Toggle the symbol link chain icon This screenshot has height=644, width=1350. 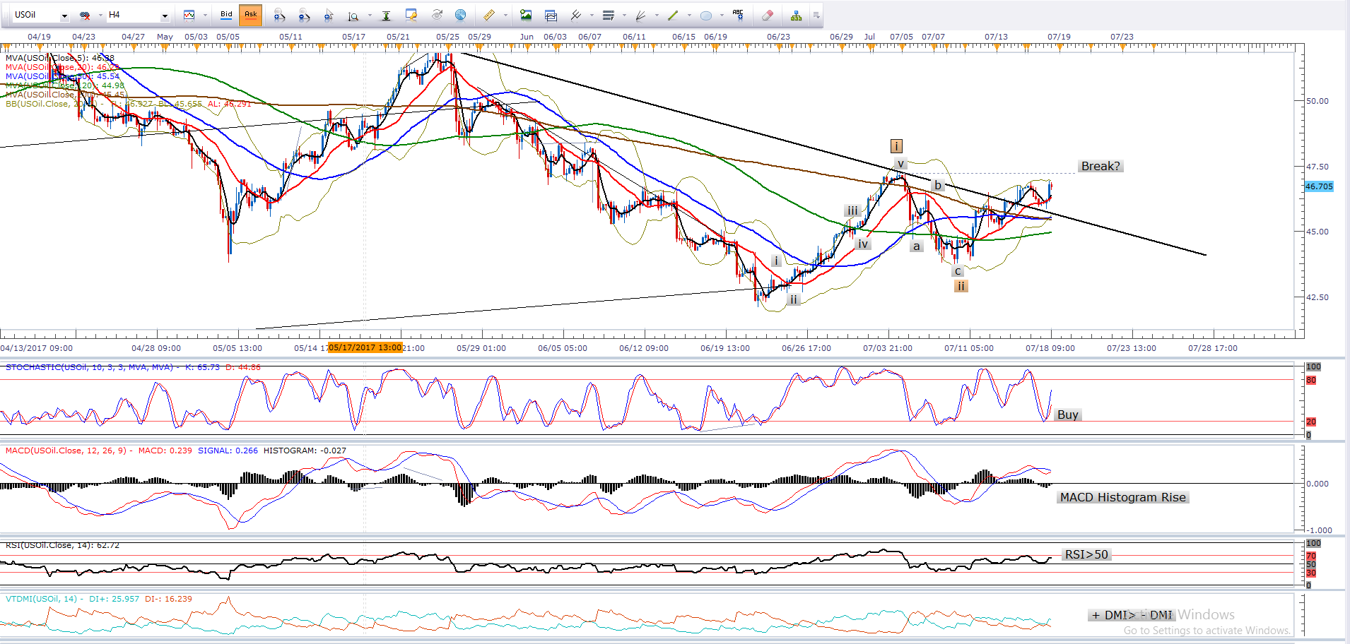(x=85, y=15)
